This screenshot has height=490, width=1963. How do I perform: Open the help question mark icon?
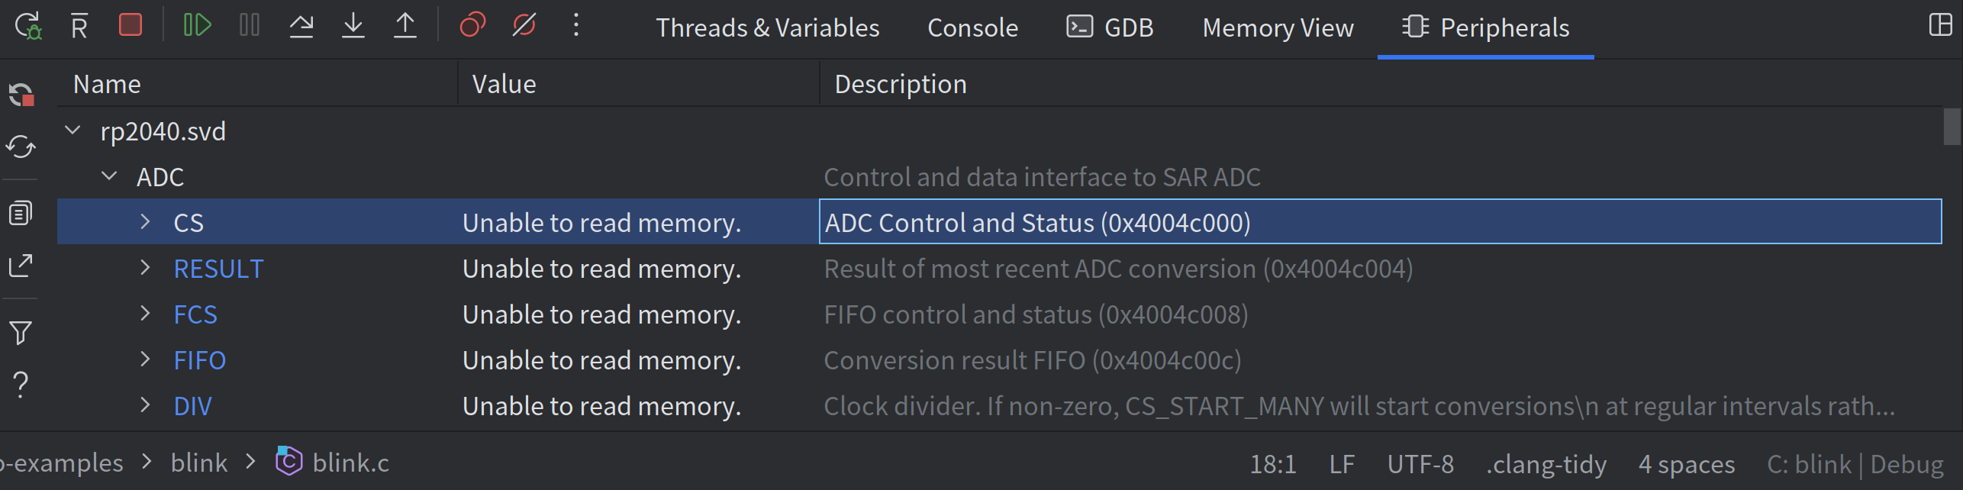point(21,384)
